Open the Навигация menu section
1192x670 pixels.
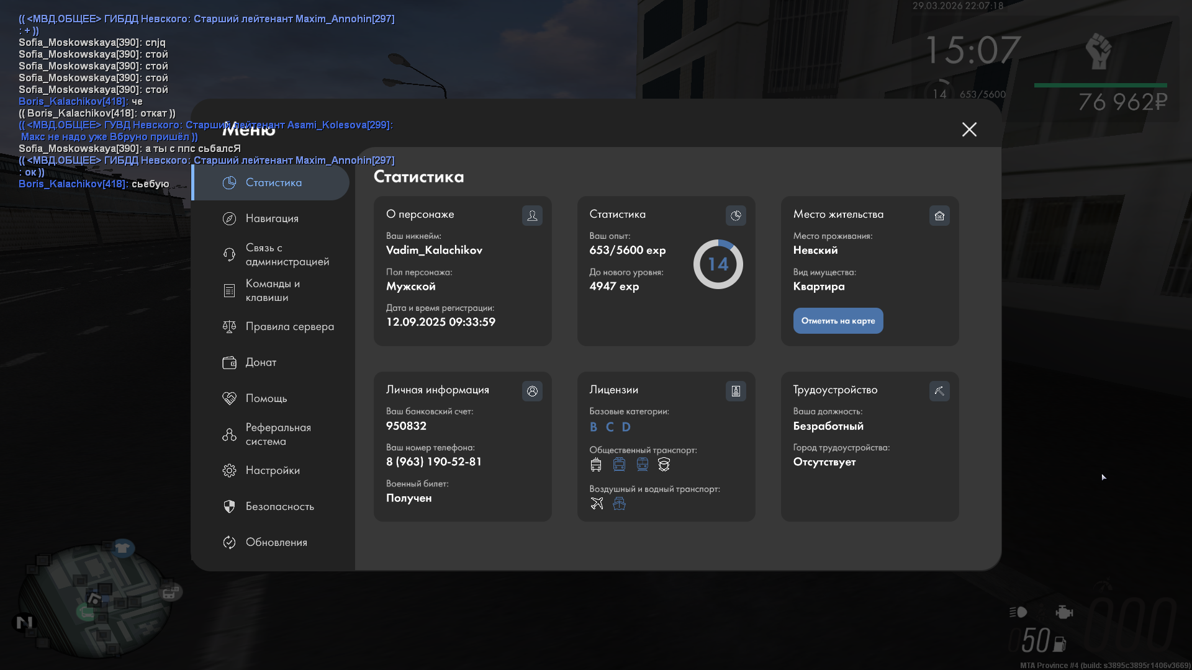tap(272, 218)
